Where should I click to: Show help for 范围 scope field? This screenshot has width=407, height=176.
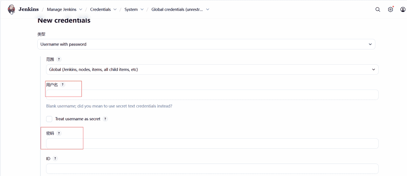[x=59, y=59]
